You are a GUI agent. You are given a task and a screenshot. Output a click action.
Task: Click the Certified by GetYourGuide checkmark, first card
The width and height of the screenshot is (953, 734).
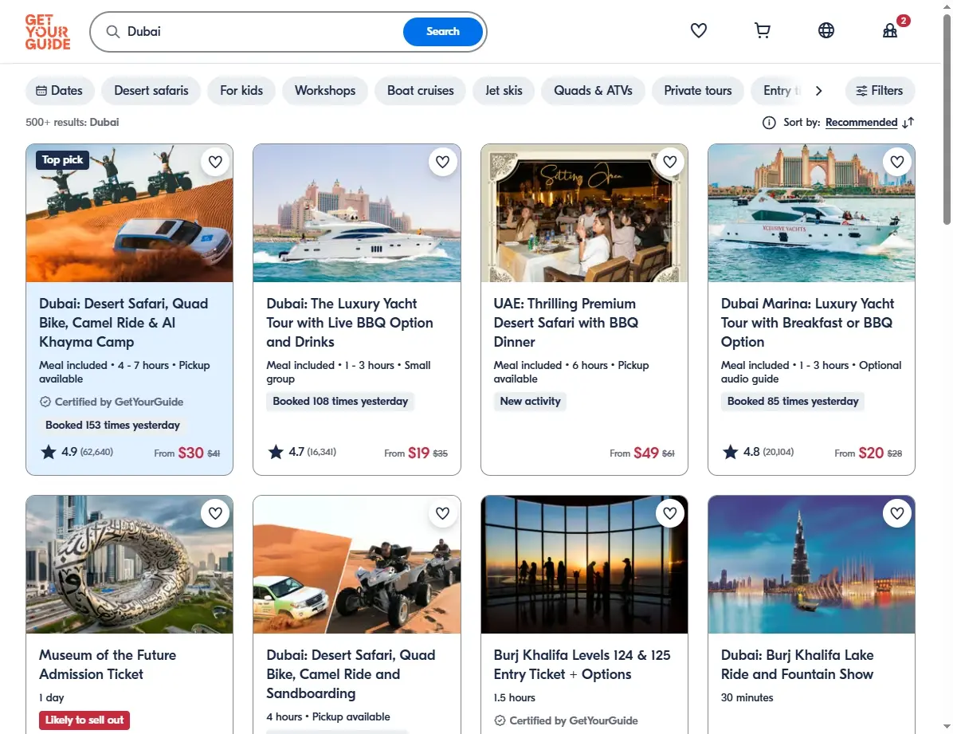(45, 402)
